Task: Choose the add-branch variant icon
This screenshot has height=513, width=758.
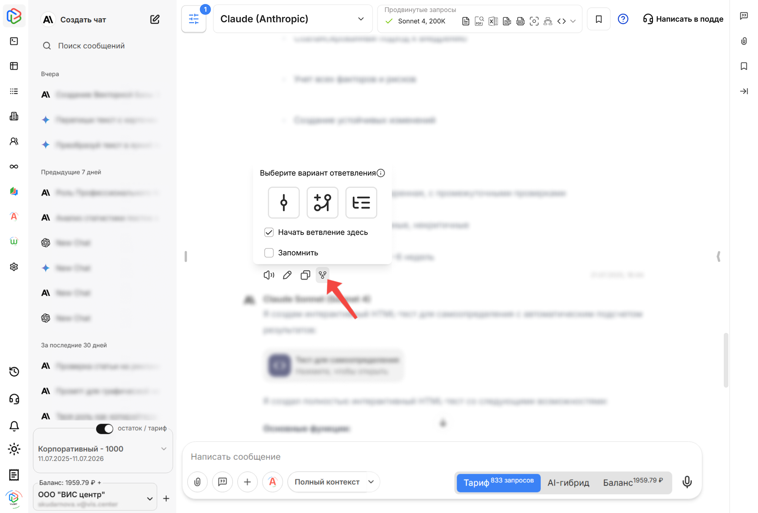Action: tap(322, 203)
